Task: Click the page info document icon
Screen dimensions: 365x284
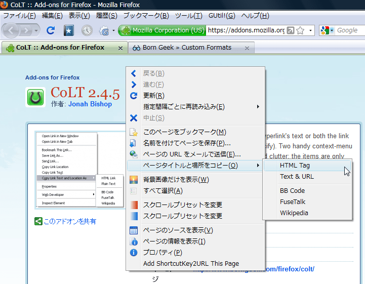Action: coord(134,241)
